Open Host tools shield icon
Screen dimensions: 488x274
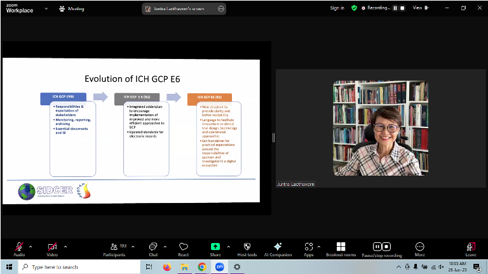(x=247, y=248)
